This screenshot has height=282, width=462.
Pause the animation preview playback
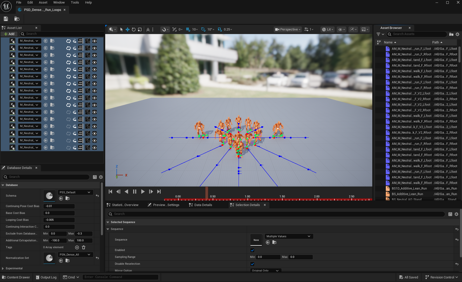(135, 192)
